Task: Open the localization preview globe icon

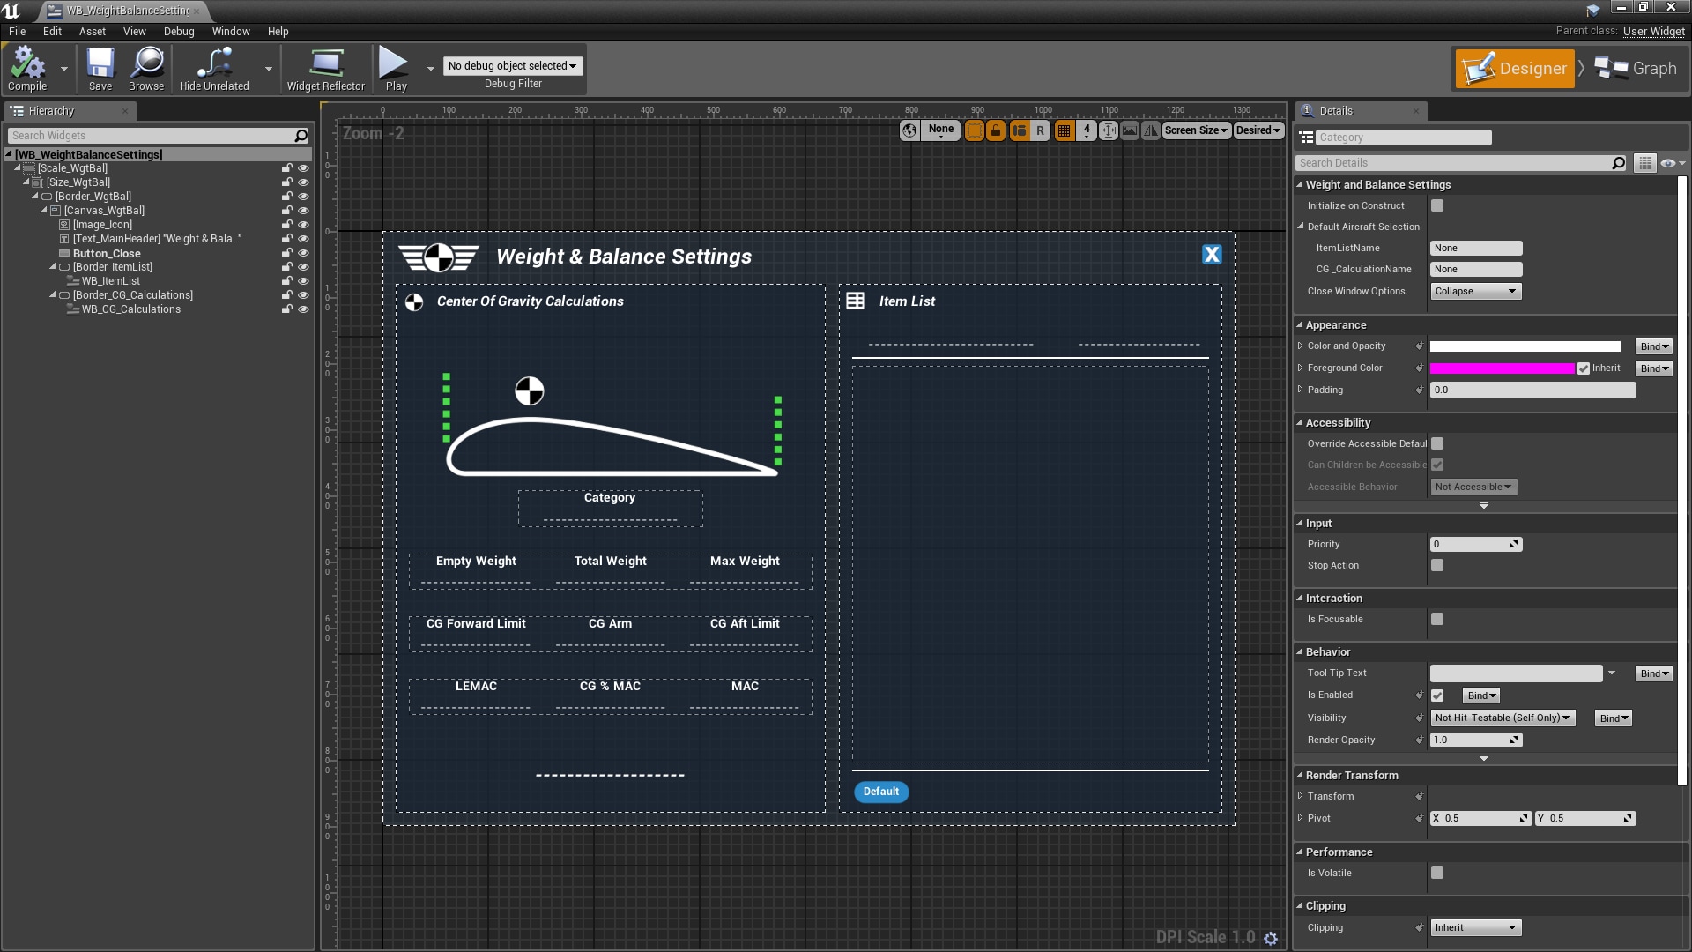Action: 910,130
